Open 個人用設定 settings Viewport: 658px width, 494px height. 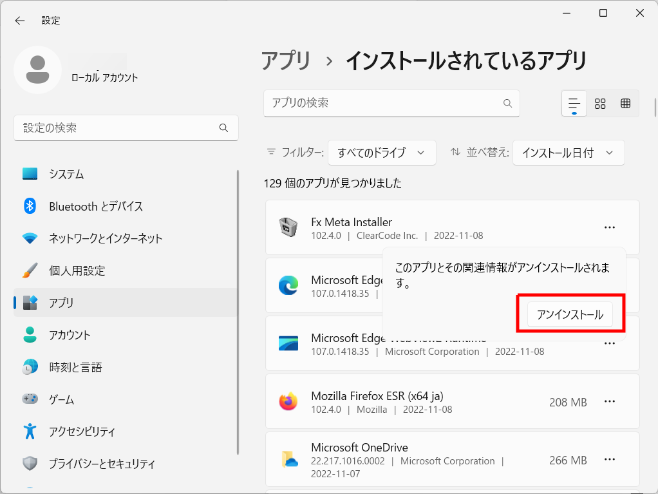pyautogui.click(x=126, y=271)
